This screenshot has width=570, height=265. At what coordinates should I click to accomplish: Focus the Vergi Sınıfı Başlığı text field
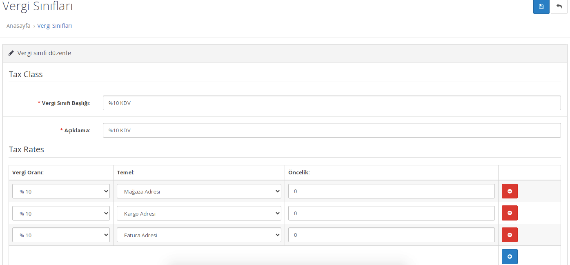pyautogui.click(x=332, y=103)
